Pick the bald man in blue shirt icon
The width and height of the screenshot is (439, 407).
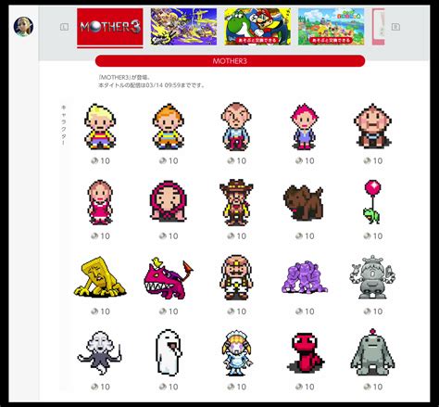236,127
